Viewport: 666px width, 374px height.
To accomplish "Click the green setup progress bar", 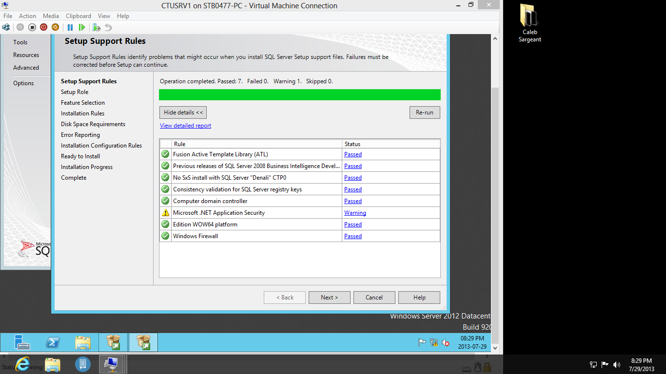I will pyautogui.click(x=300, y=94).
